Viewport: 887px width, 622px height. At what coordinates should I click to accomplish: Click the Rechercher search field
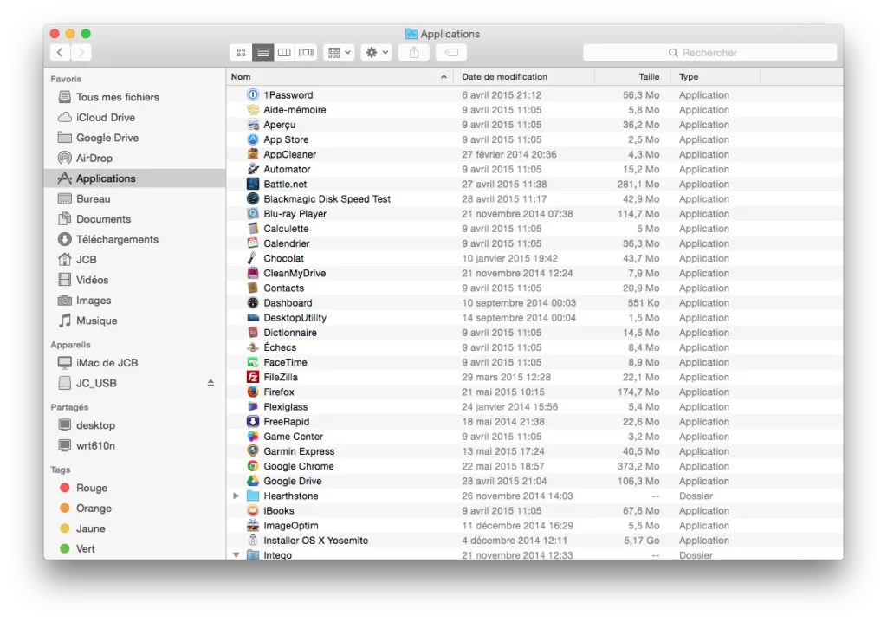710,53
